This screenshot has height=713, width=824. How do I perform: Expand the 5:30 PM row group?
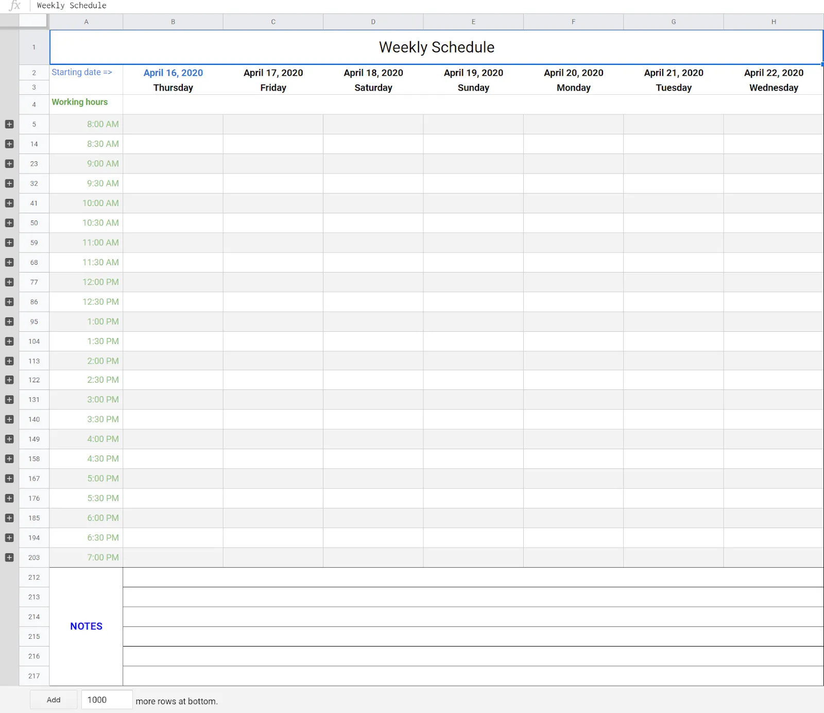(x=9, y=498)
